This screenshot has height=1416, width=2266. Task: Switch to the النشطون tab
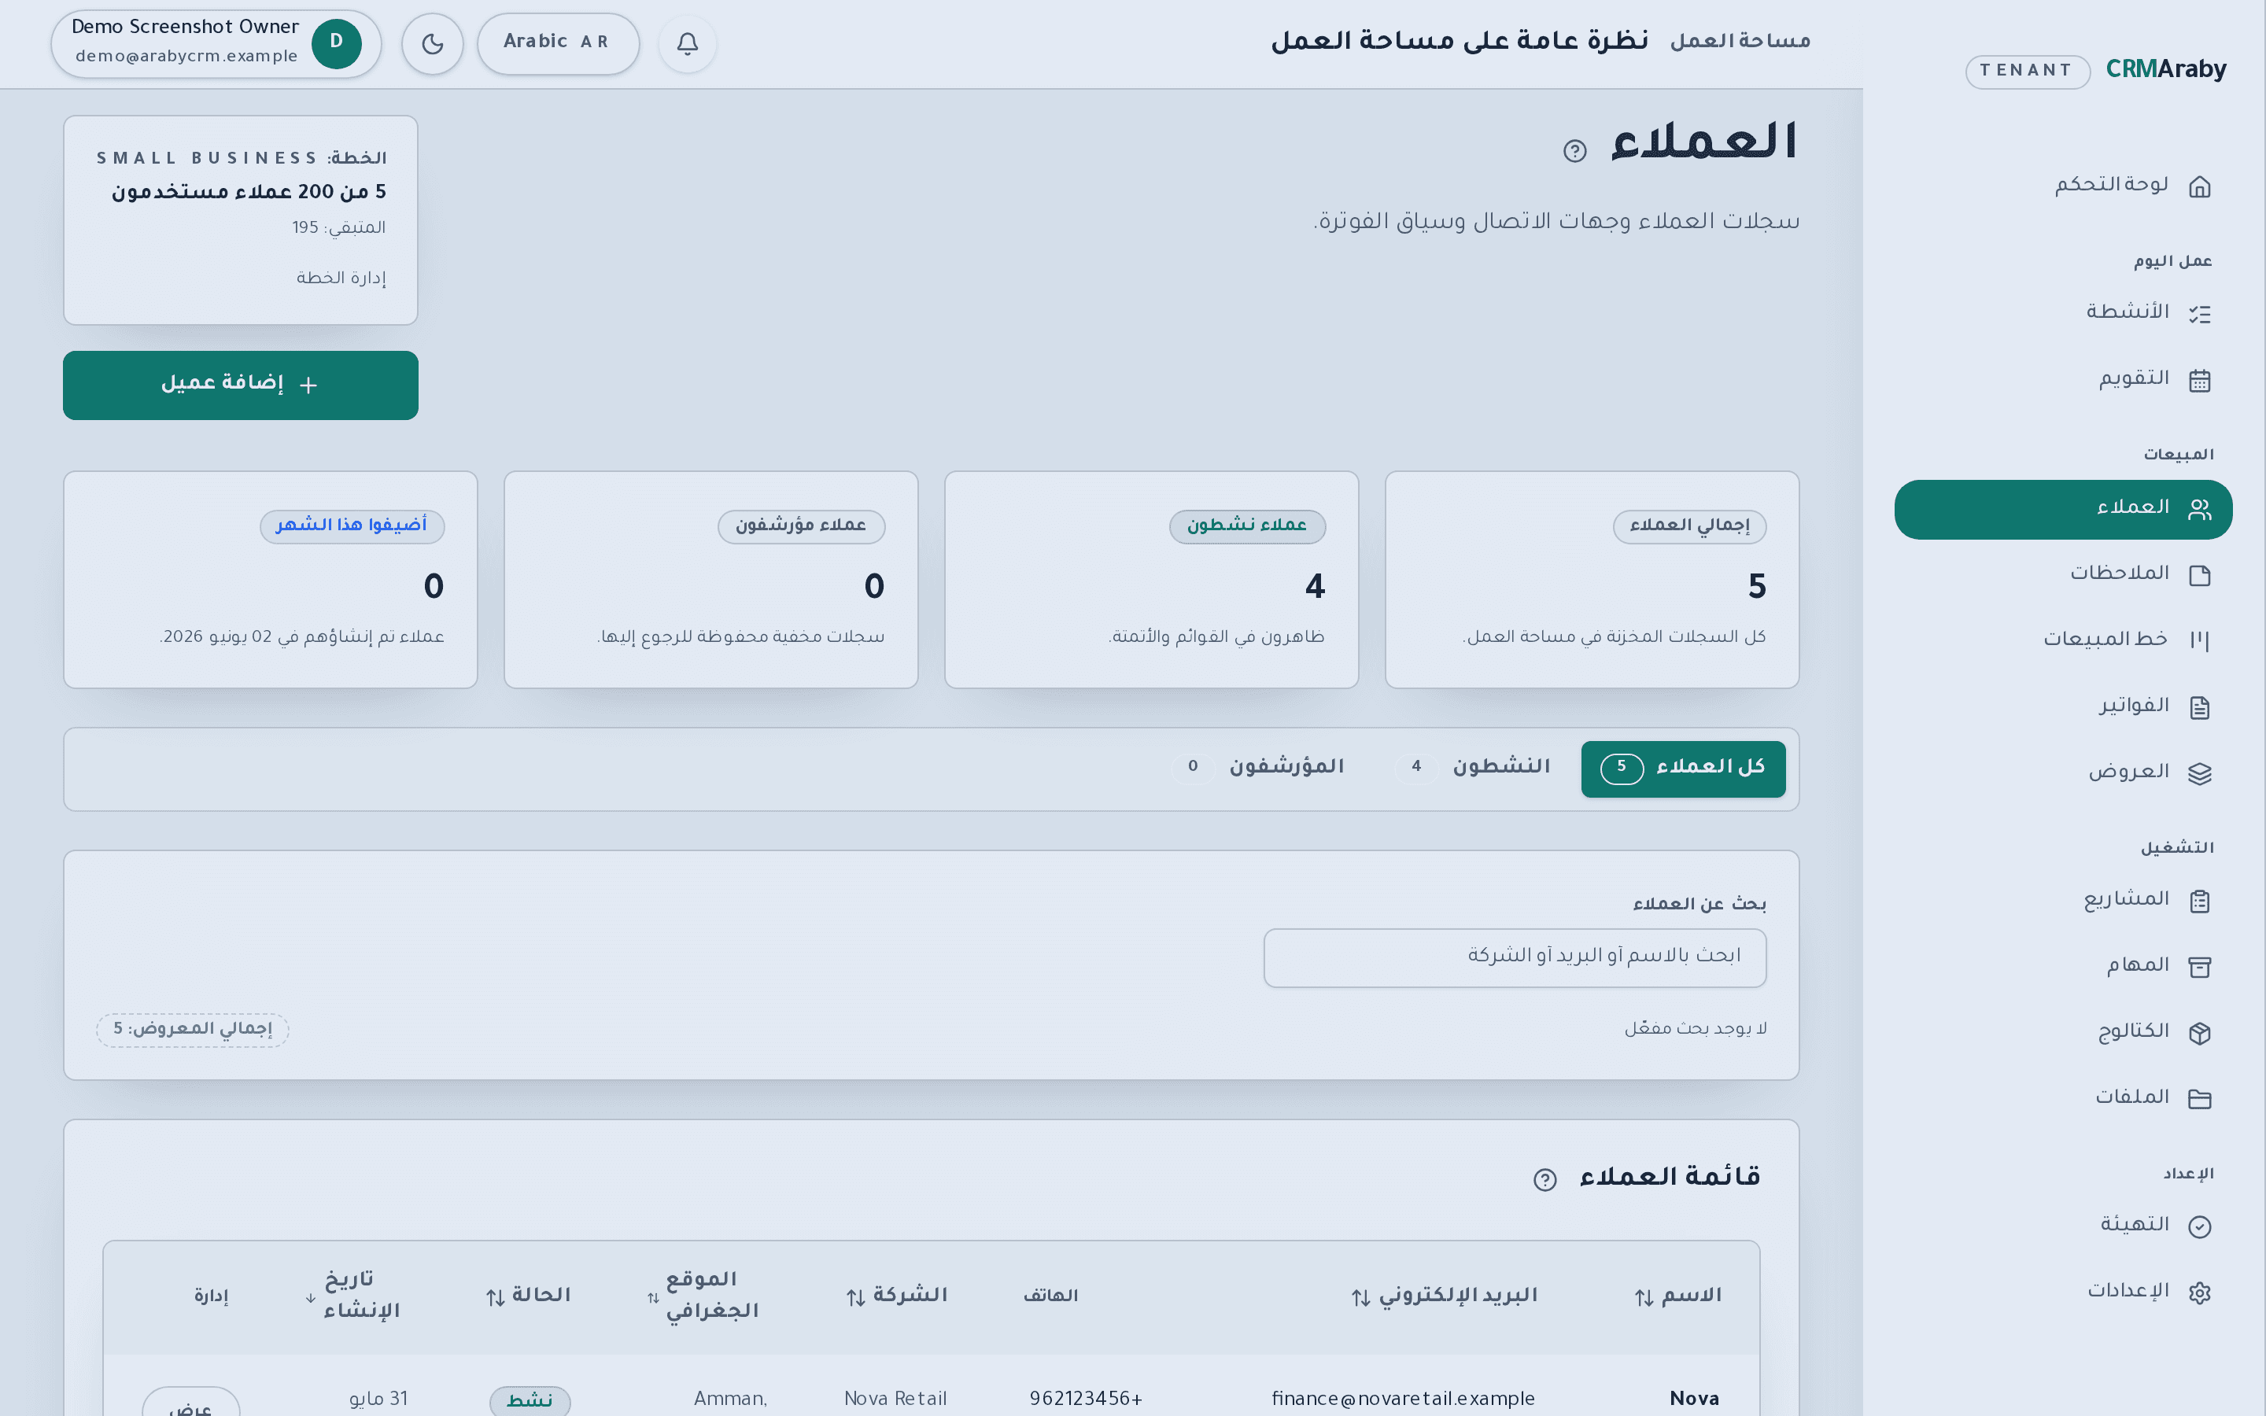pos(1472,769)
